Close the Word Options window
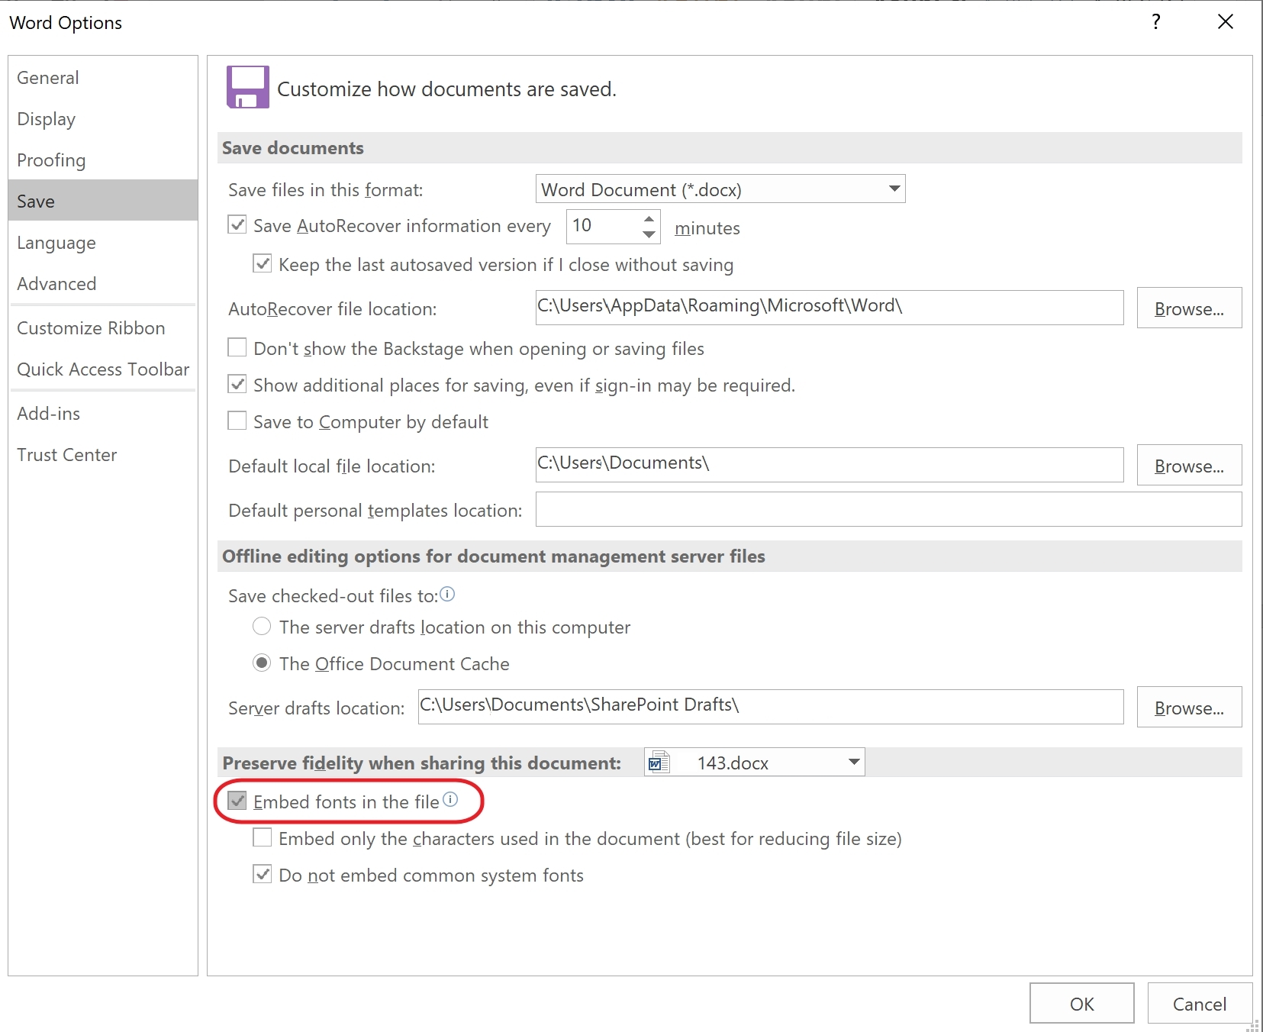Screen dimensions: 1263x1032 [1226, 22]
